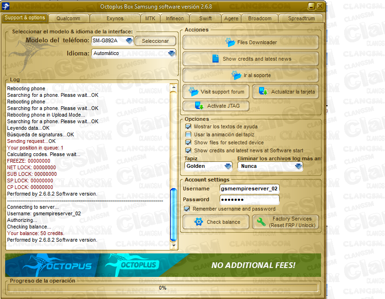Screen dimensions: 385x299
Task: Toggle Mostrar los textos de ayuda checkbox
Action: pos(189,126)
